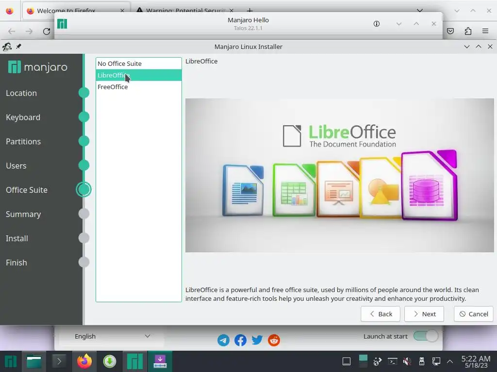Viewport: 497px width, 372px height.
Task: Launch the terminal from the taskbar
Action: point(59,361)
